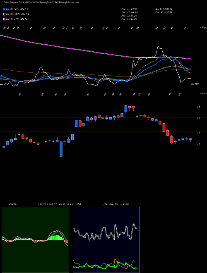Click the 'Pre C: 44.20' close value

pyautogui.click(x=130, y=19)
